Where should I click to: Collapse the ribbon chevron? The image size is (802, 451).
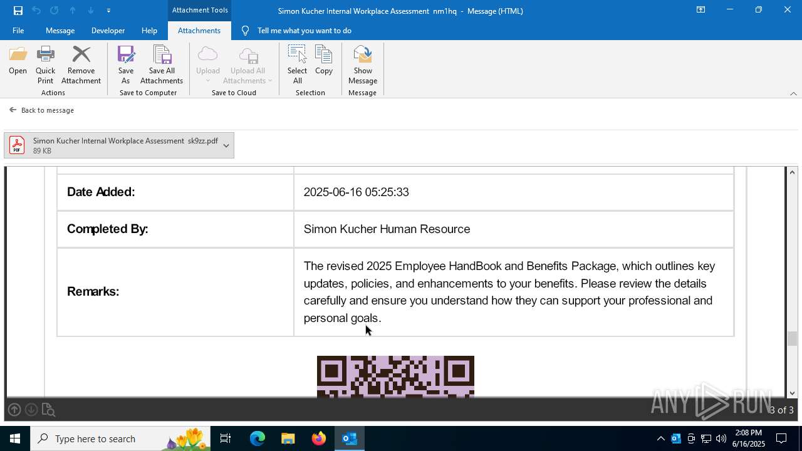click(x=793, y=93)
